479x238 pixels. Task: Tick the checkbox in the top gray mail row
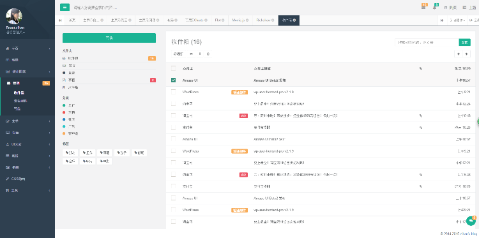pos(174,68)
